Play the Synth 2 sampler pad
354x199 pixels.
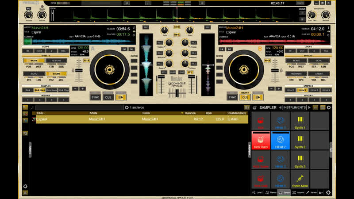click(x=300, y=140)
